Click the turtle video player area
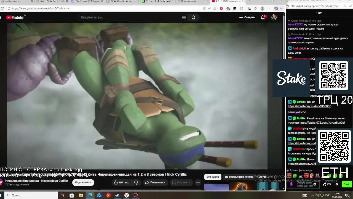 click(137, 96)
